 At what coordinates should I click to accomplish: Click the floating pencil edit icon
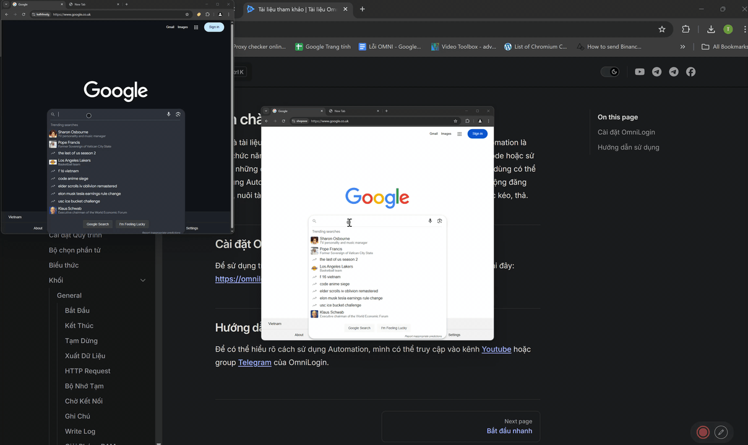[721, 432]
